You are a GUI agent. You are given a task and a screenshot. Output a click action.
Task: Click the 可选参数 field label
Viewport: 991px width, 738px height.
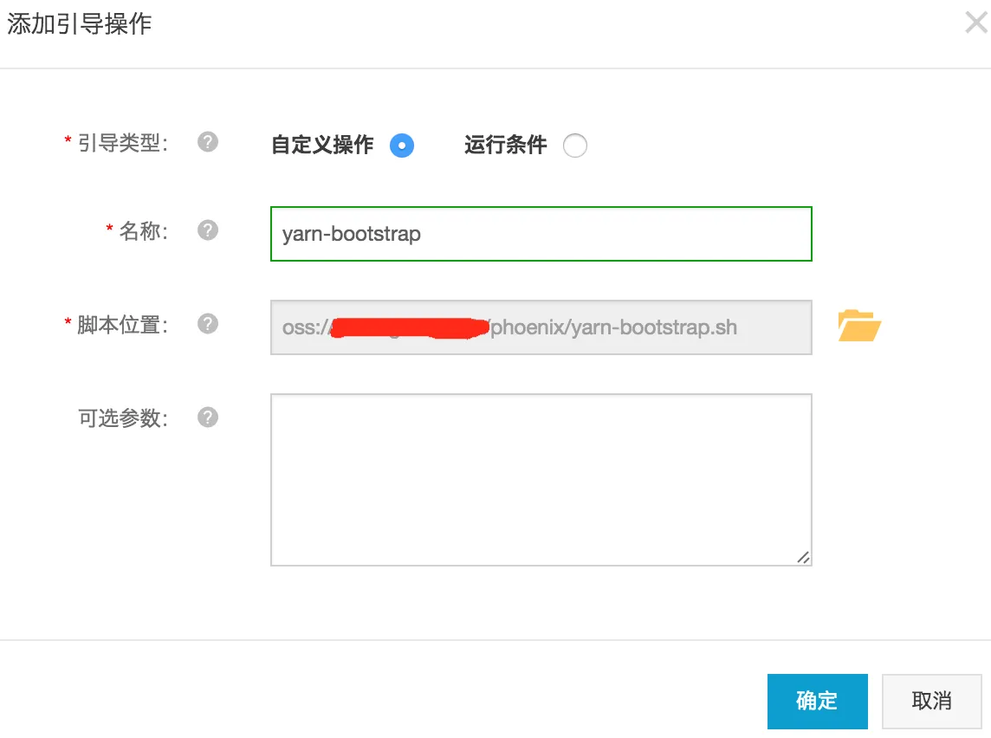122,418
